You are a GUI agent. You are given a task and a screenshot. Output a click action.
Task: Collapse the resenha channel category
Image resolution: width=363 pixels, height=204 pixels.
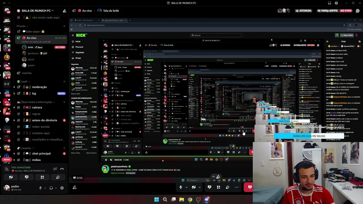(x=25, y=148)
